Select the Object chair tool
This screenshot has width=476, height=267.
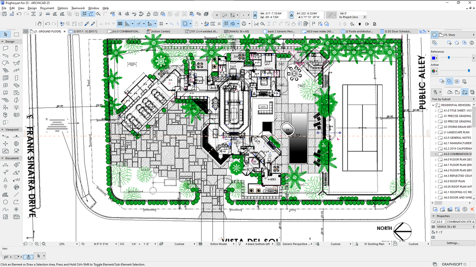tap(5, 107)
